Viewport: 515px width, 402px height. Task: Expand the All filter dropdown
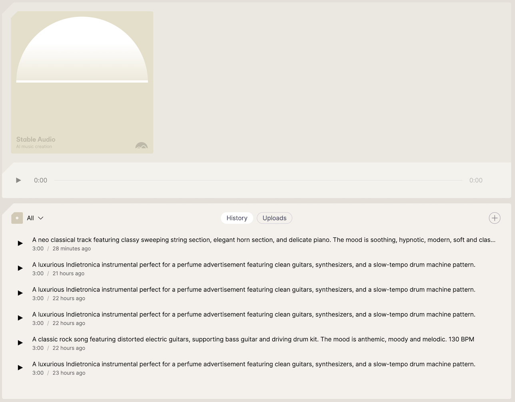pyautogui.click(x=35, y=218)
